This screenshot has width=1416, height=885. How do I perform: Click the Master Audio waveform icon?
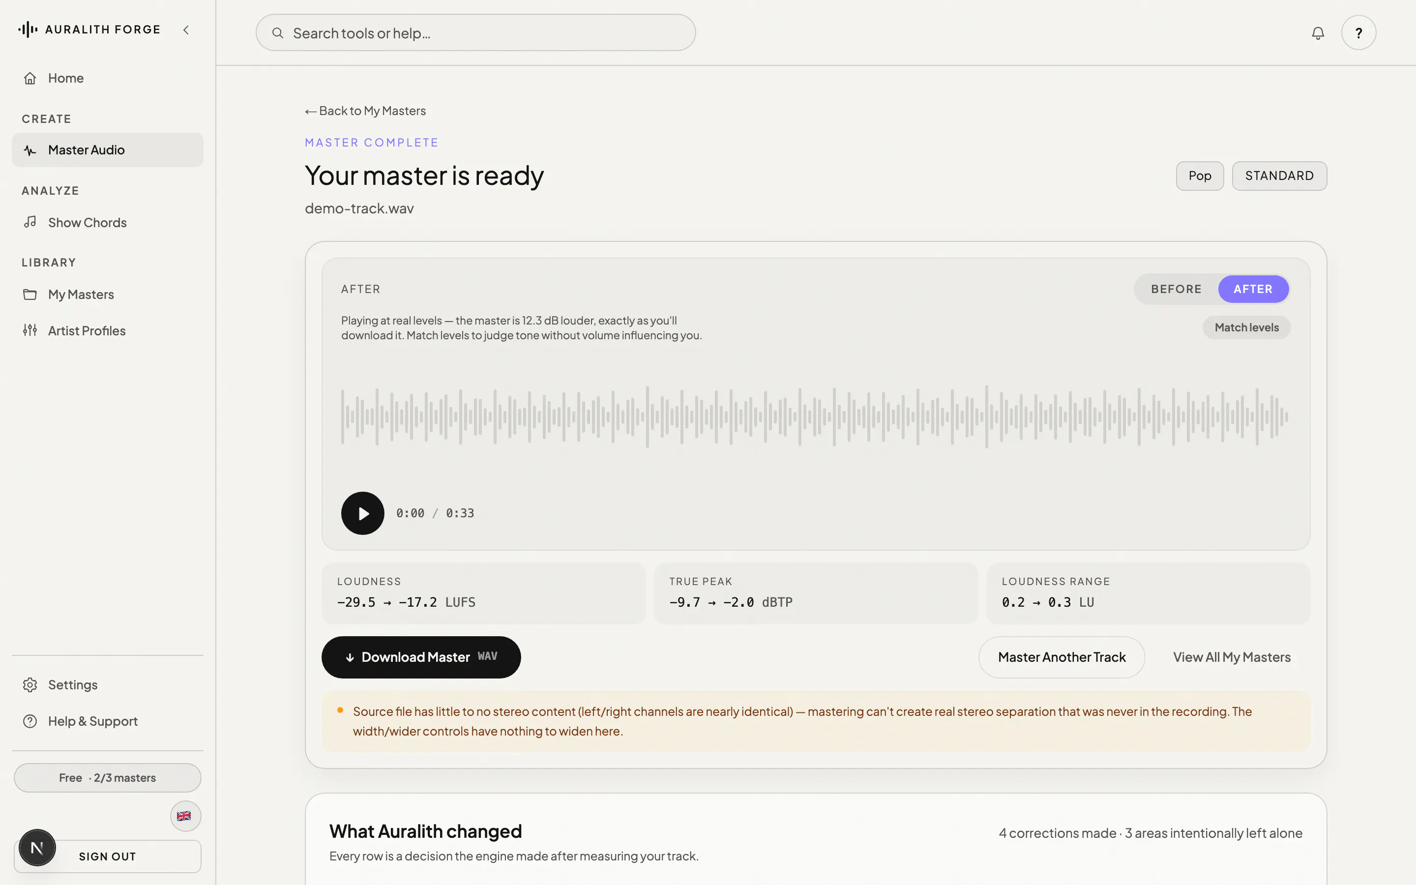tap(30, 150)
